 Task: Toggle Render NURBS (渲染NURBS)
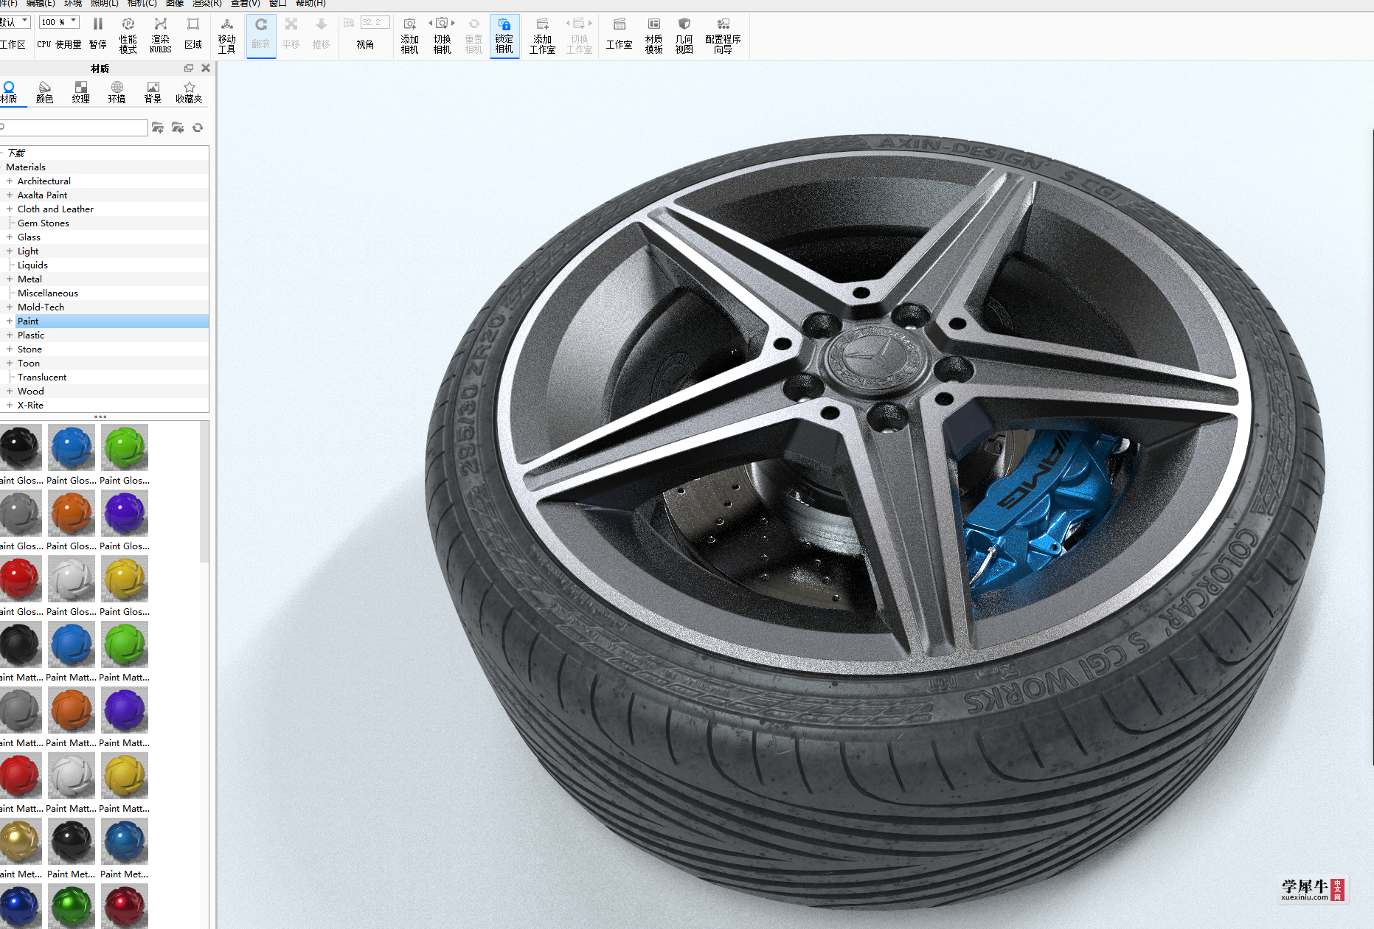coord(160,35)
